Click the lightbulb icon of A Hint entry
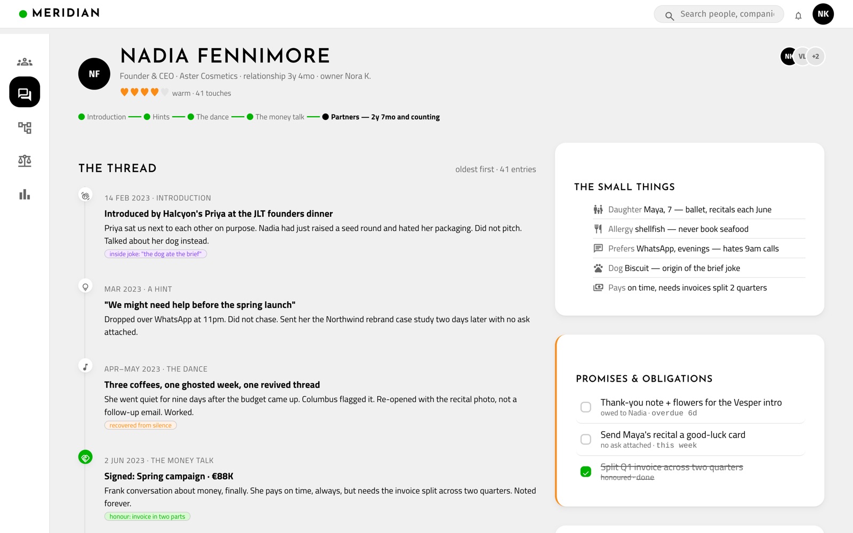 pyautogui.click(x=85, y=287)
